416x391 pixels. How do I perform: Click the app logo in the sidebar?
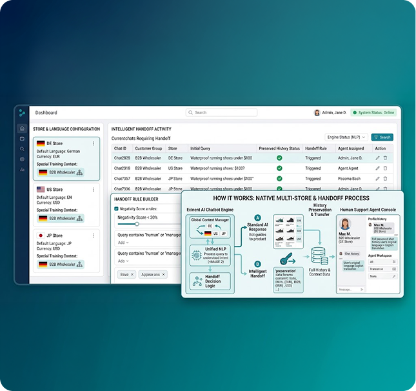pos(22,113)
